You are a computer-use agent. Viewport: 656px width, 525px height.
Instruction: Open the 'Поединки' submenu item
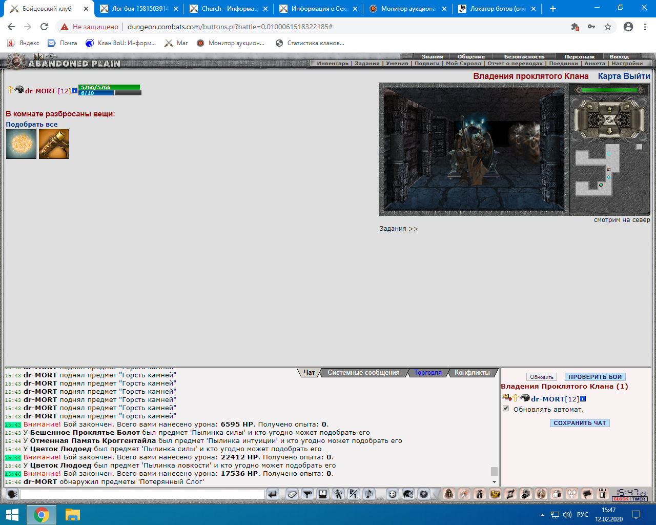pyautogui.click(x=563, y=64)
